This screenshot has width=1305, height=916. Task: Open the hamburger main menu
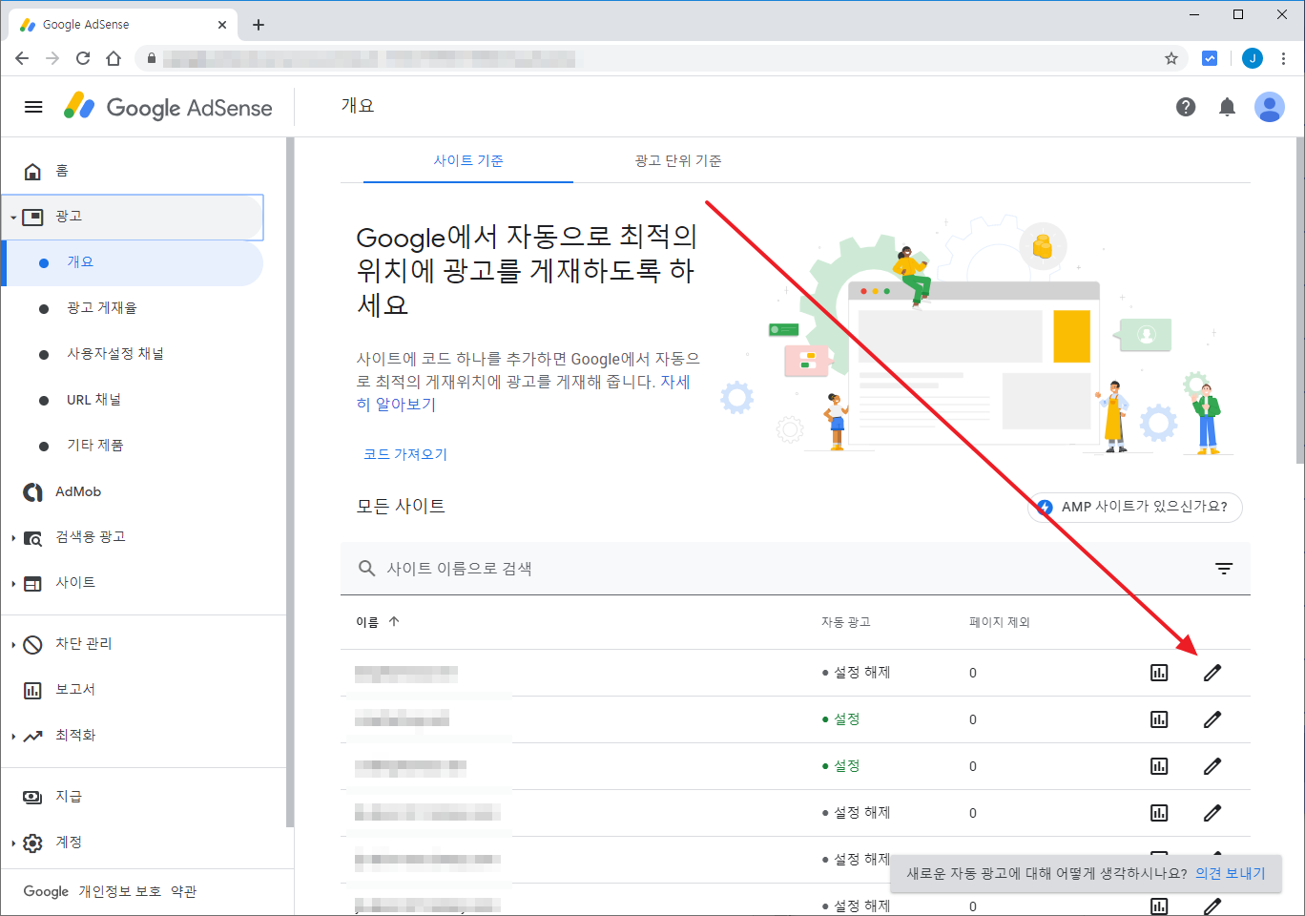[33, 107]
